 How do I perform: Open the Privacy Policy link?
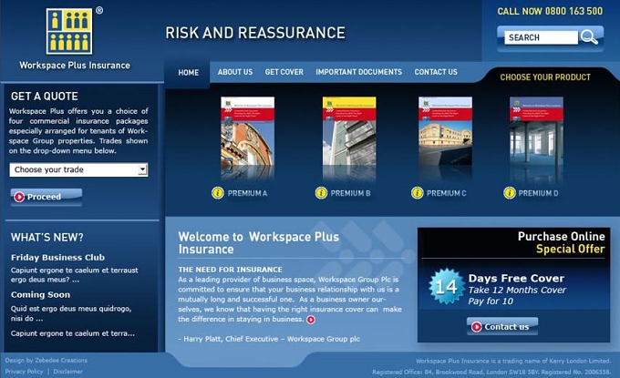(x=24, y=372)
